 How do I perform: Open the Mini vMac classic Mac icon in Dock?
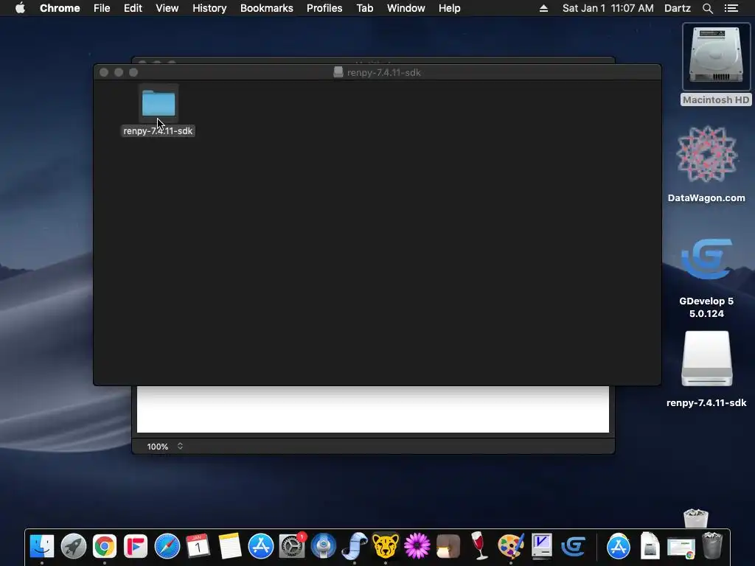pos(542,546)
